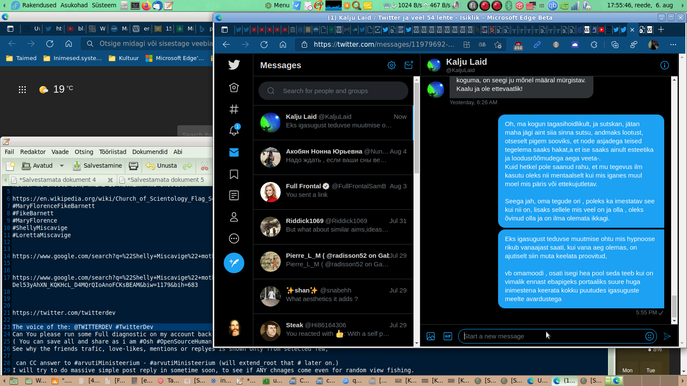Open Edge Beta collections icon
Image resolution: width=687 pixels, height=386 pixels.
click(x=614, y=45)
